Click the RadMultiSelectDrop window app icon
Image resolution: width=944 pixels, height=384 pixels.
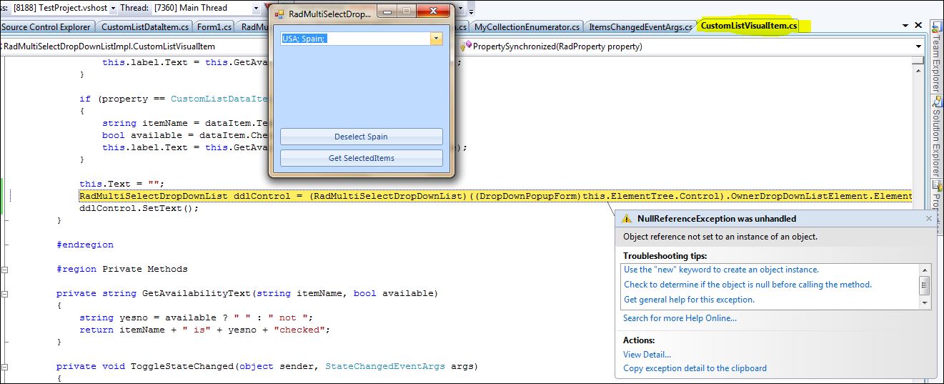coord(279,14)
